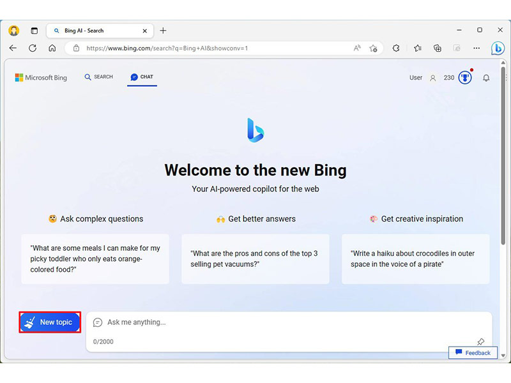Image resolution: width=511 pixels, height=383 pixels.
Task: Start a New topic
Action: (50, 322)
